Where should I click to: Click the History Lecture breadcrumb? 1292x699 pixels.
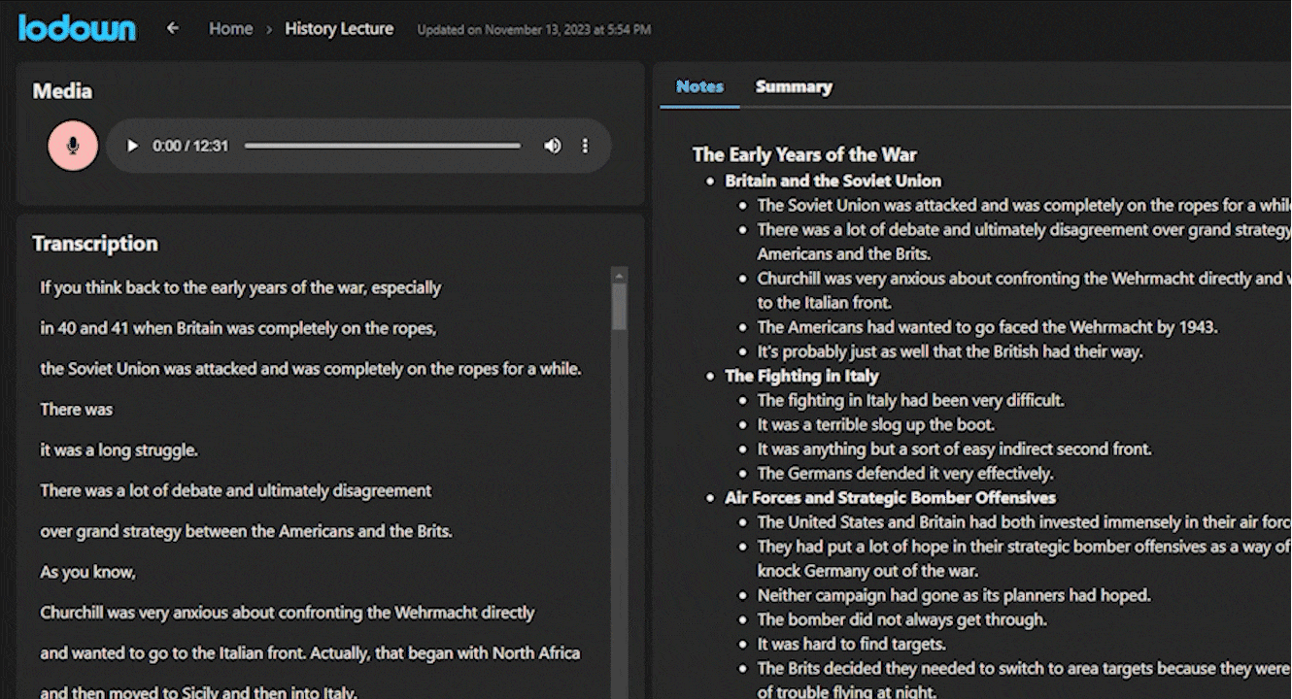339,29
